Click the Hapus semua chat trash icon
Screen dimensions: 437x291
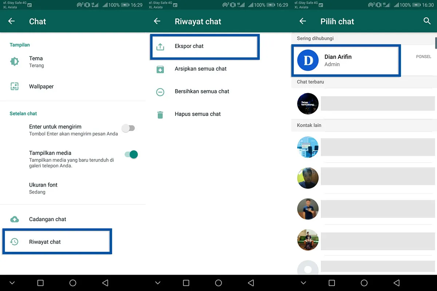(160, 115)
